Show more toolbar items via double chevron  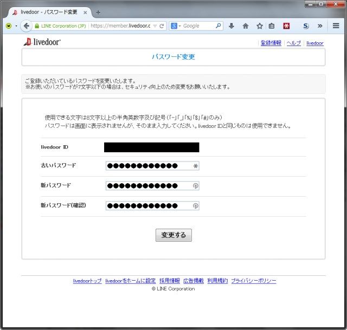pos(320,26)
